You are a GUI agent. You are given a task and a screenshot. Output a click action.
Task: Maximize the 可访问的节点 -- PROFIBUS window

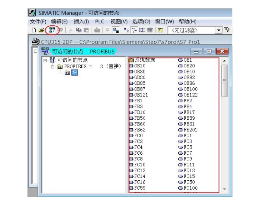tap(209, 52)
